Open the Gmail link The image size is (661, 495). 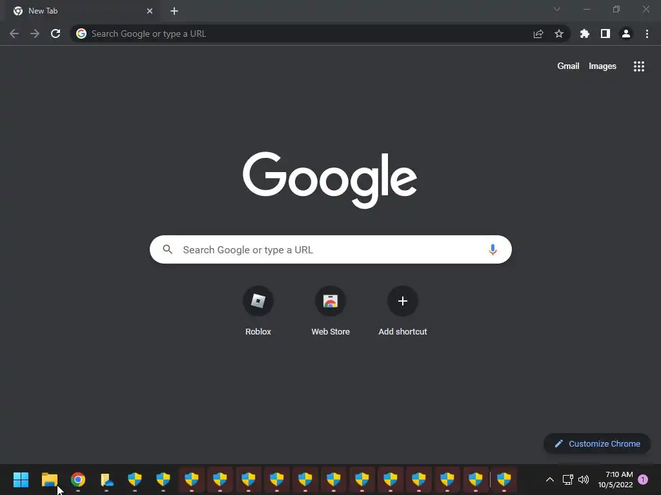click(568, 66)
